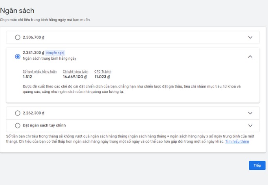This screenshot has height=185, width=268.
Task: Select the 'Đặt ngân sách tuỳ chỉnh' radio button
Action: (17, 126)
